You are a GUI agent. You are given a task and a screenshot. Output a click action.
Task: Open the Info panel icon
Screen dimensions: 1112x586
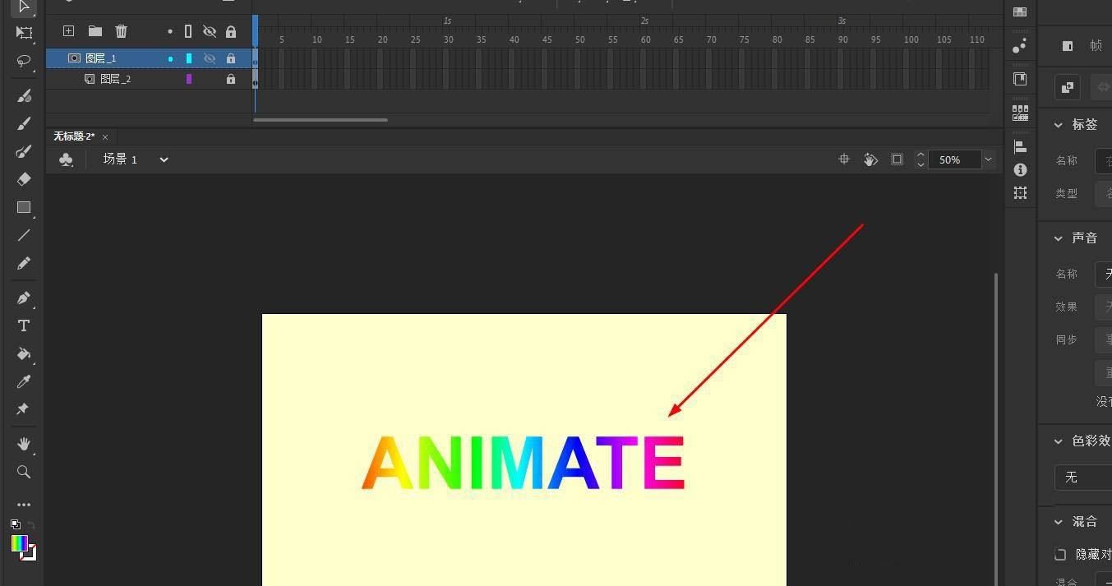[1020, 169]
